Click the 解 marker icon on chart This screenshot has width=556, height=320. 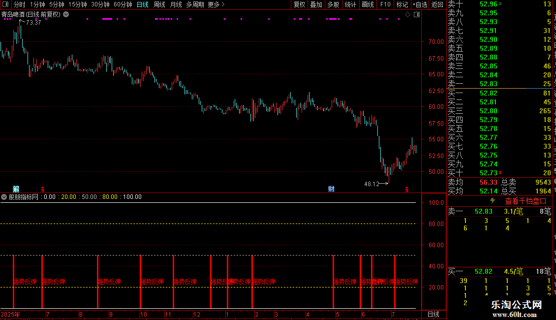(x=16, y=189)
